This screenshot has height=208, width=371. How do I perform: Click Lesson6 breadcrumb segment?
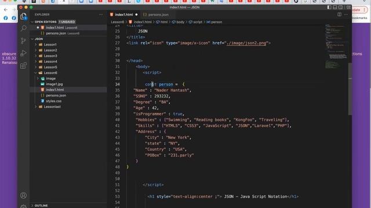pos(117,22)
